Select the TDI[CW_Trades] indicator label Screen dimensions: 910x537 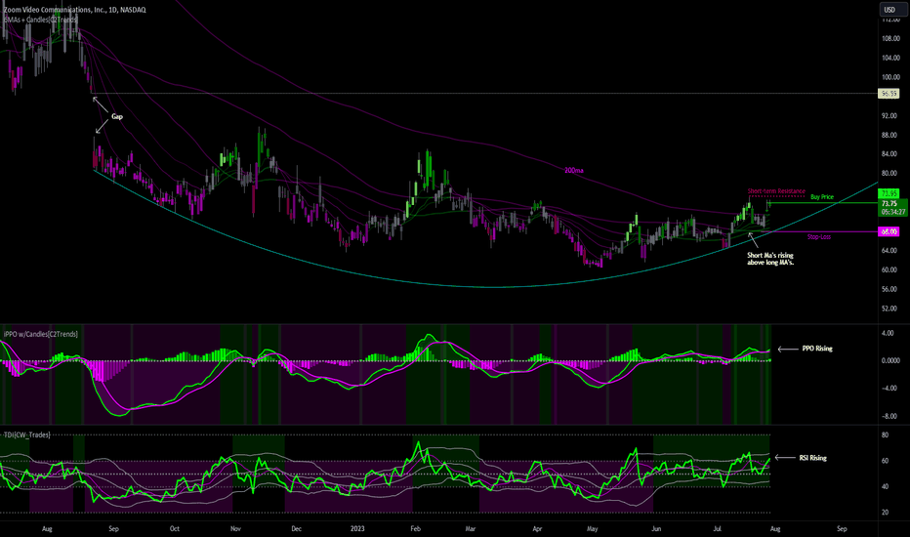point(27,434)
